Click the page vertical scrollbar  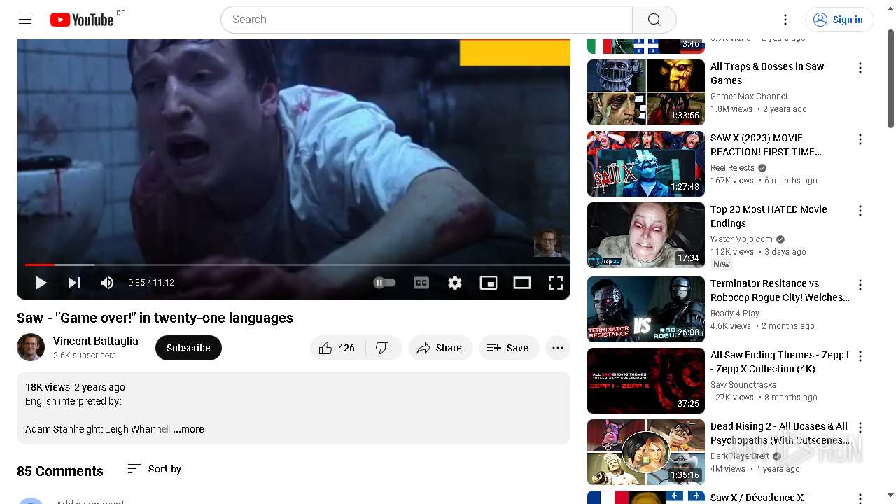(890, 78)
